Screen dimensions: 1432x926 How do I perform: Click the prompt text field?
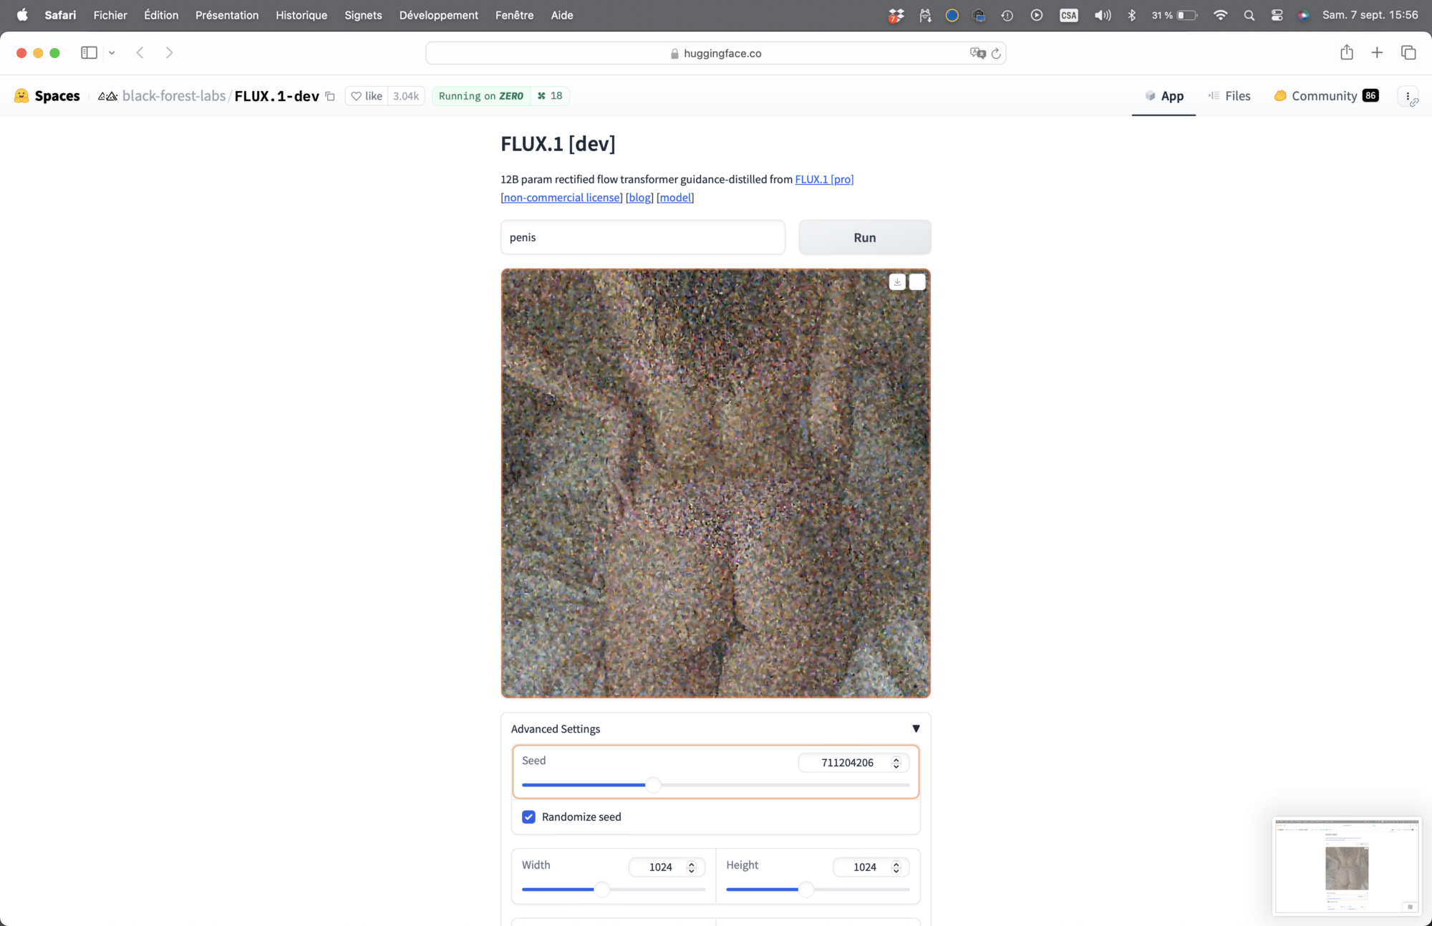(x=642, y=238)
